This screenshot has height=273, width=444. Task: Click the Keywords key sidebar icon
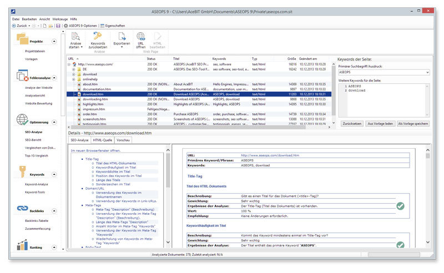22,171
